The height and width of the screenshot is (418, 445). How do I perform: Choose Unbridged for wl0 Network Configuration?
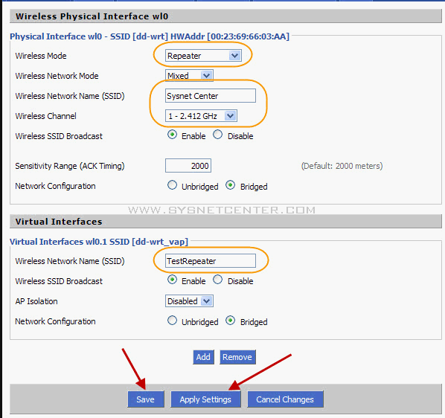point(172,185)
